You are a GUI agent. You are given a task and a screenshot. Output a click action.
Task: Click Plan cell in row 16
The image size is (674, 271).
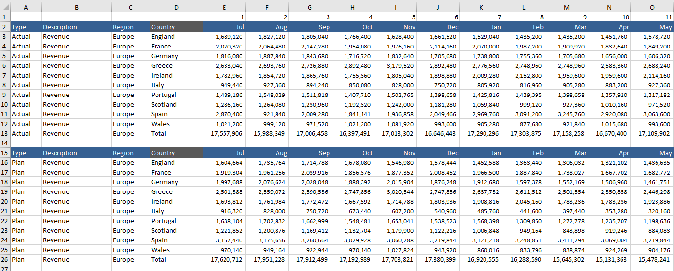[x=26, y=163]
